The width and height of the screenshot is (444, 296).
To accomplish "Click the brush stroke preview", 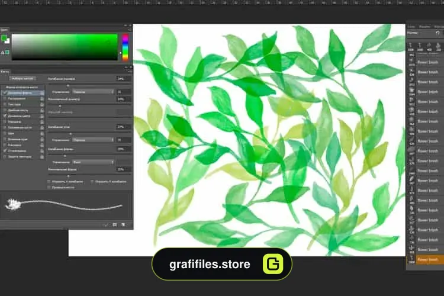I will click(66, 205).
